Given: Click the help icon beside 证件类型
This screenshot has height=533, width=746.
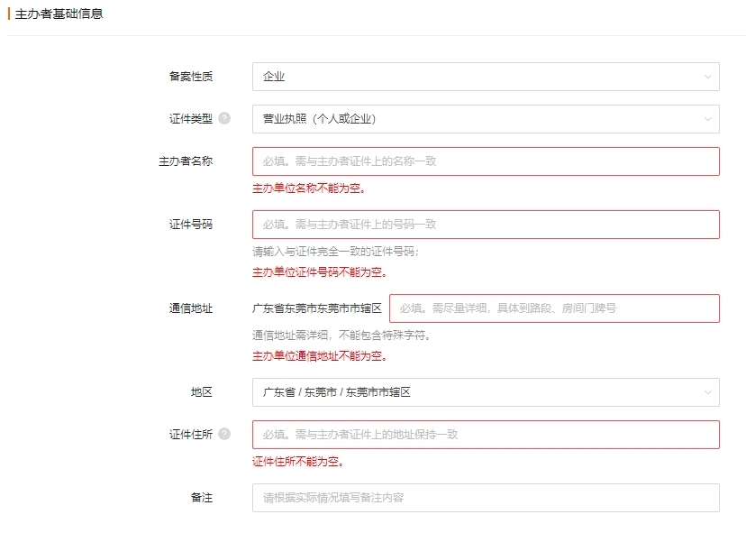Looking at the screenshot, I should [224, 118].
